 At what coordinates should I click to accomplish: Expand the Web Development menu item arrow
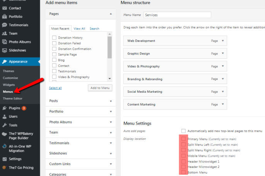point(223,41)
